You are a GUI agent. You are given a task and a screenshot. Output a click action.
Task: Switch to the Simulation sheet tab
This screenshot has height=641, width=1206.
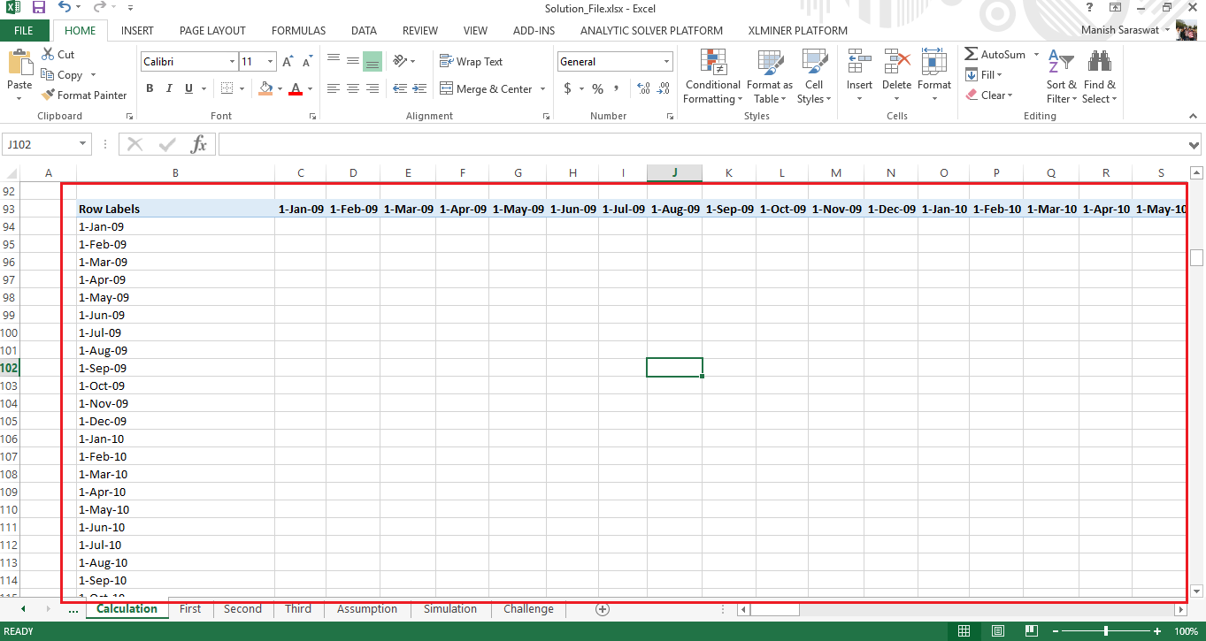[449, 609]
